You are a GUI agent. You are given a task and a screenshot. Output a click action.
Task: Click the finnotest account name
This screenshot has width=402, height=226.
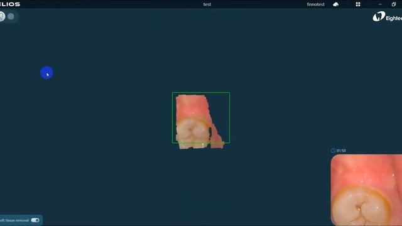[315, 4]
